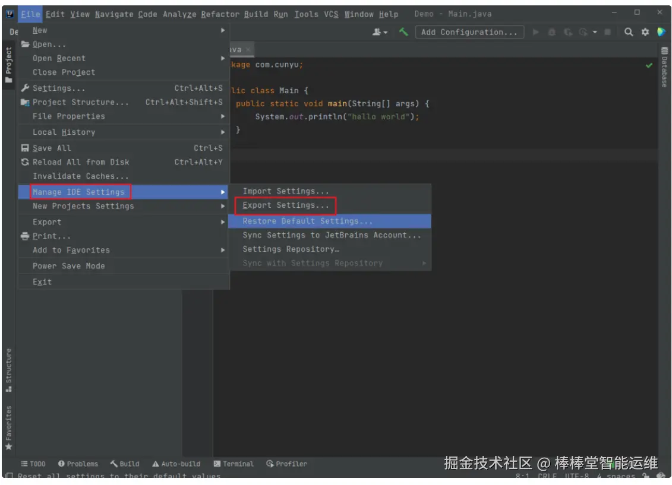This screenshot has width=672, height=485.
Task: Click the UTF-8 encoding in status bar
Action: pyautogui.click(x=576, y=476)
